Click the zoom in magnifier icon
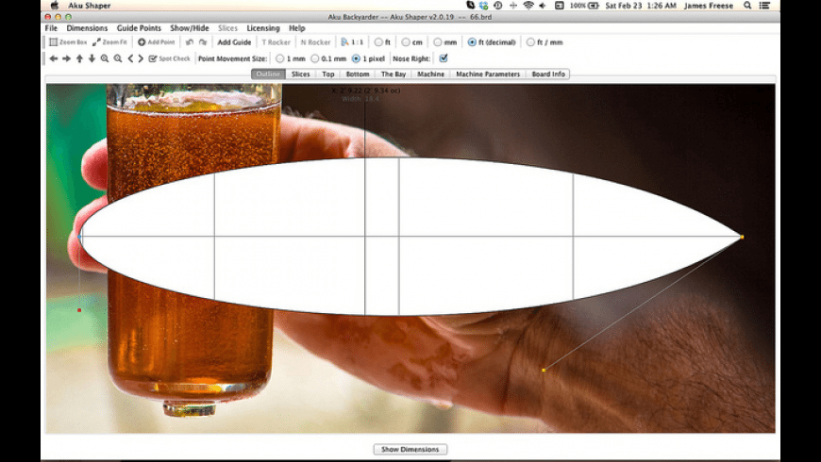This screenshot has width=821, height=462. click(105, 58)
